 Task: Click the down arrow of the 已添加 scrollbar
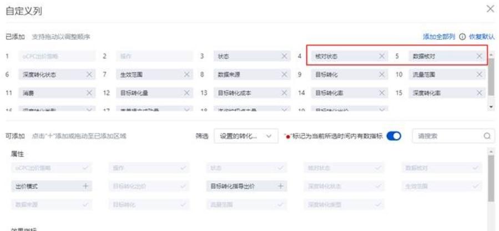[x=492, y=106]
